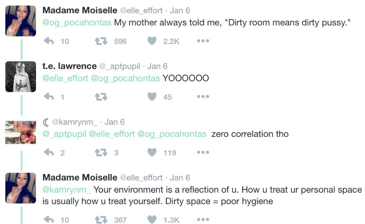Retweet the tweet with 367 retweets

pyautogui.click(x=100, y=220)
